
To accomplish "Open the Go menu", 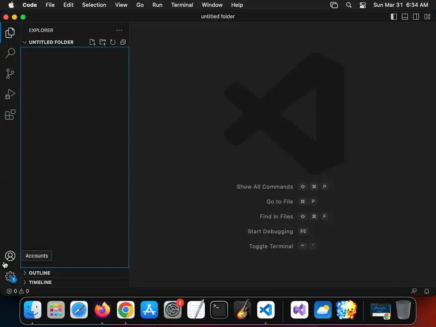I will (x=140, y=5).
